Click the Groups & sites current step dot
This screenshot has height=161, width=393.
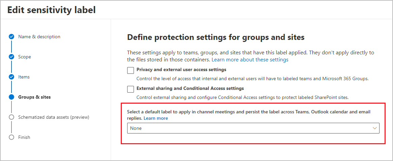[x=11, y=97]
